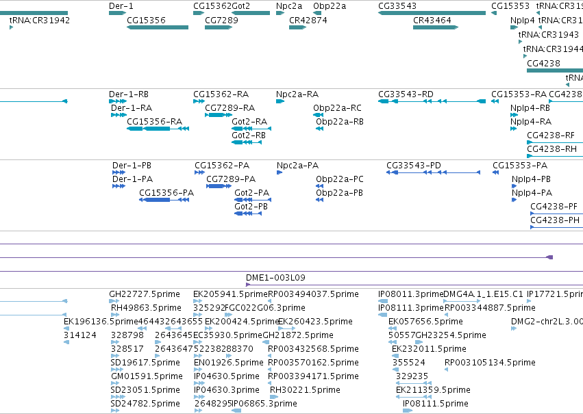Select the IP04630.3prime EST label
The height and width of the screenshot is (414, 583).
[227, 390]
